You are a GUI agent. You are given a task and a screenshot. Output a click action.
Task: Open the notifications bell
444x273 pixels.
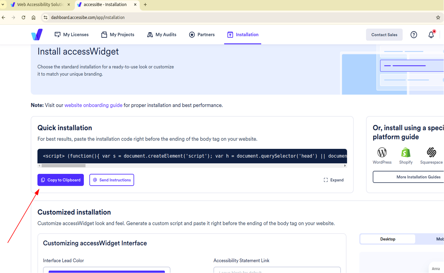pos(431,35)
